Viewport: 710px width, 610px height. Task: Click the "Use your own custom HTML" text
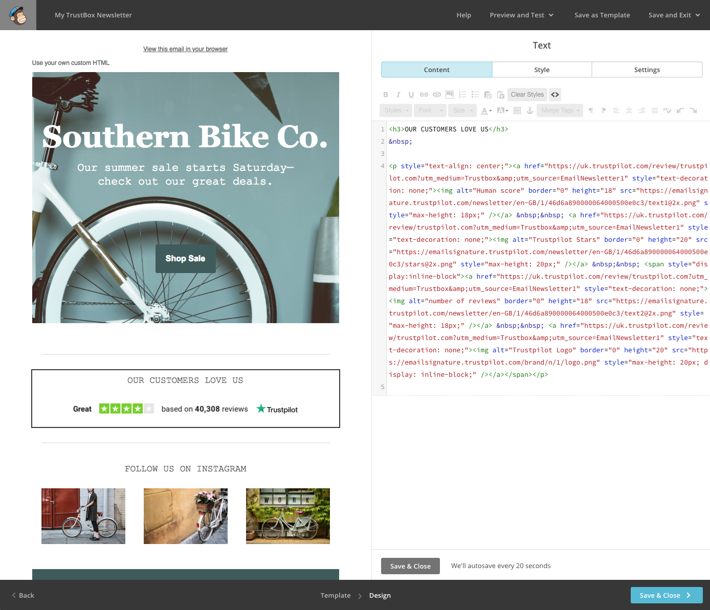[71, 63]
